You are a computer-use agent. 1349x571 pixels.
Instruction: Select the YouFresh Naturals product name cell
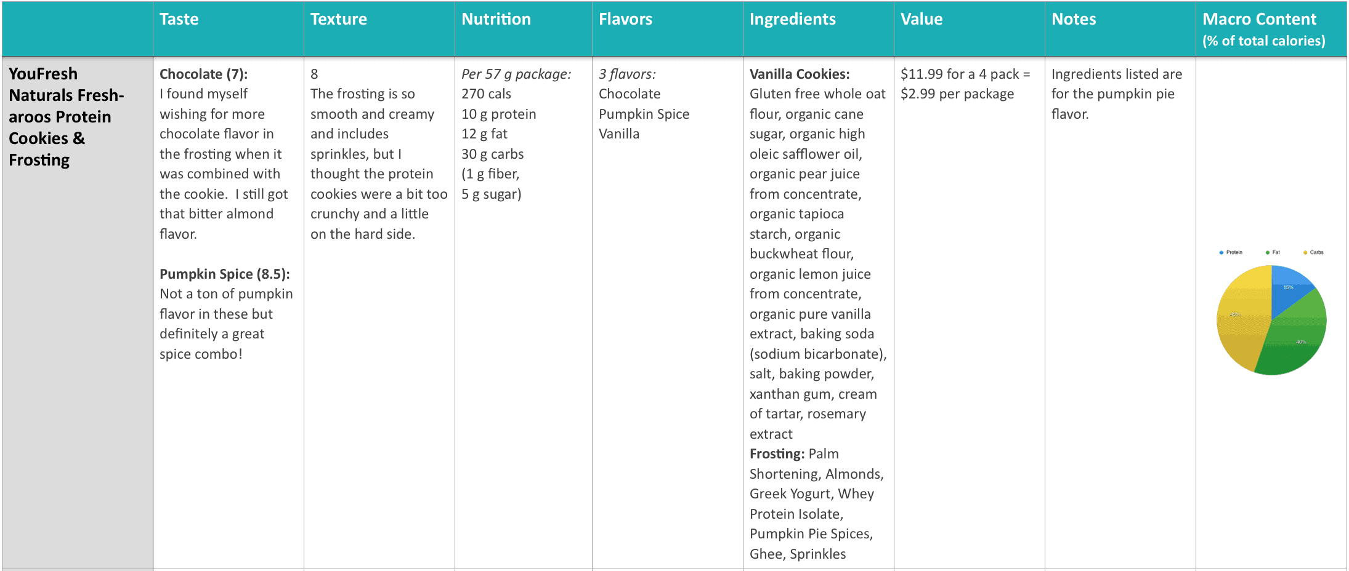point(78,314)
